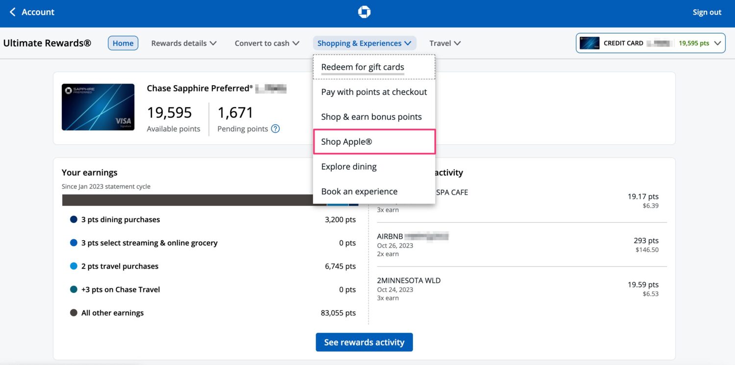Select Explore dining from Shopping & Experiences

point(349,166)
